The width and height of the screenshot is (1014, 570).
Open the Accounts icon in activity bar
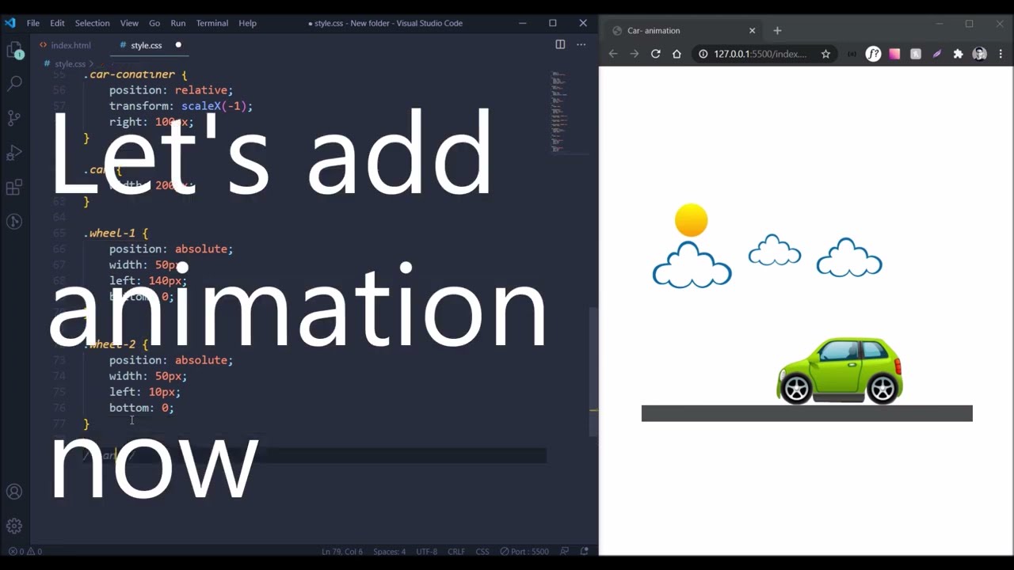tap(14, 492)
